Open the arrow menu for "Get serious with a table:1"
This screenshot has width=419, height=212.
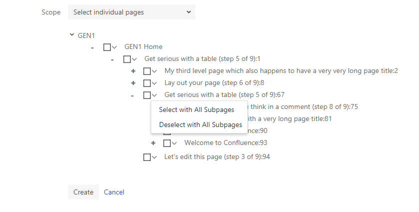pyautogui.click(x=135, y=59)
